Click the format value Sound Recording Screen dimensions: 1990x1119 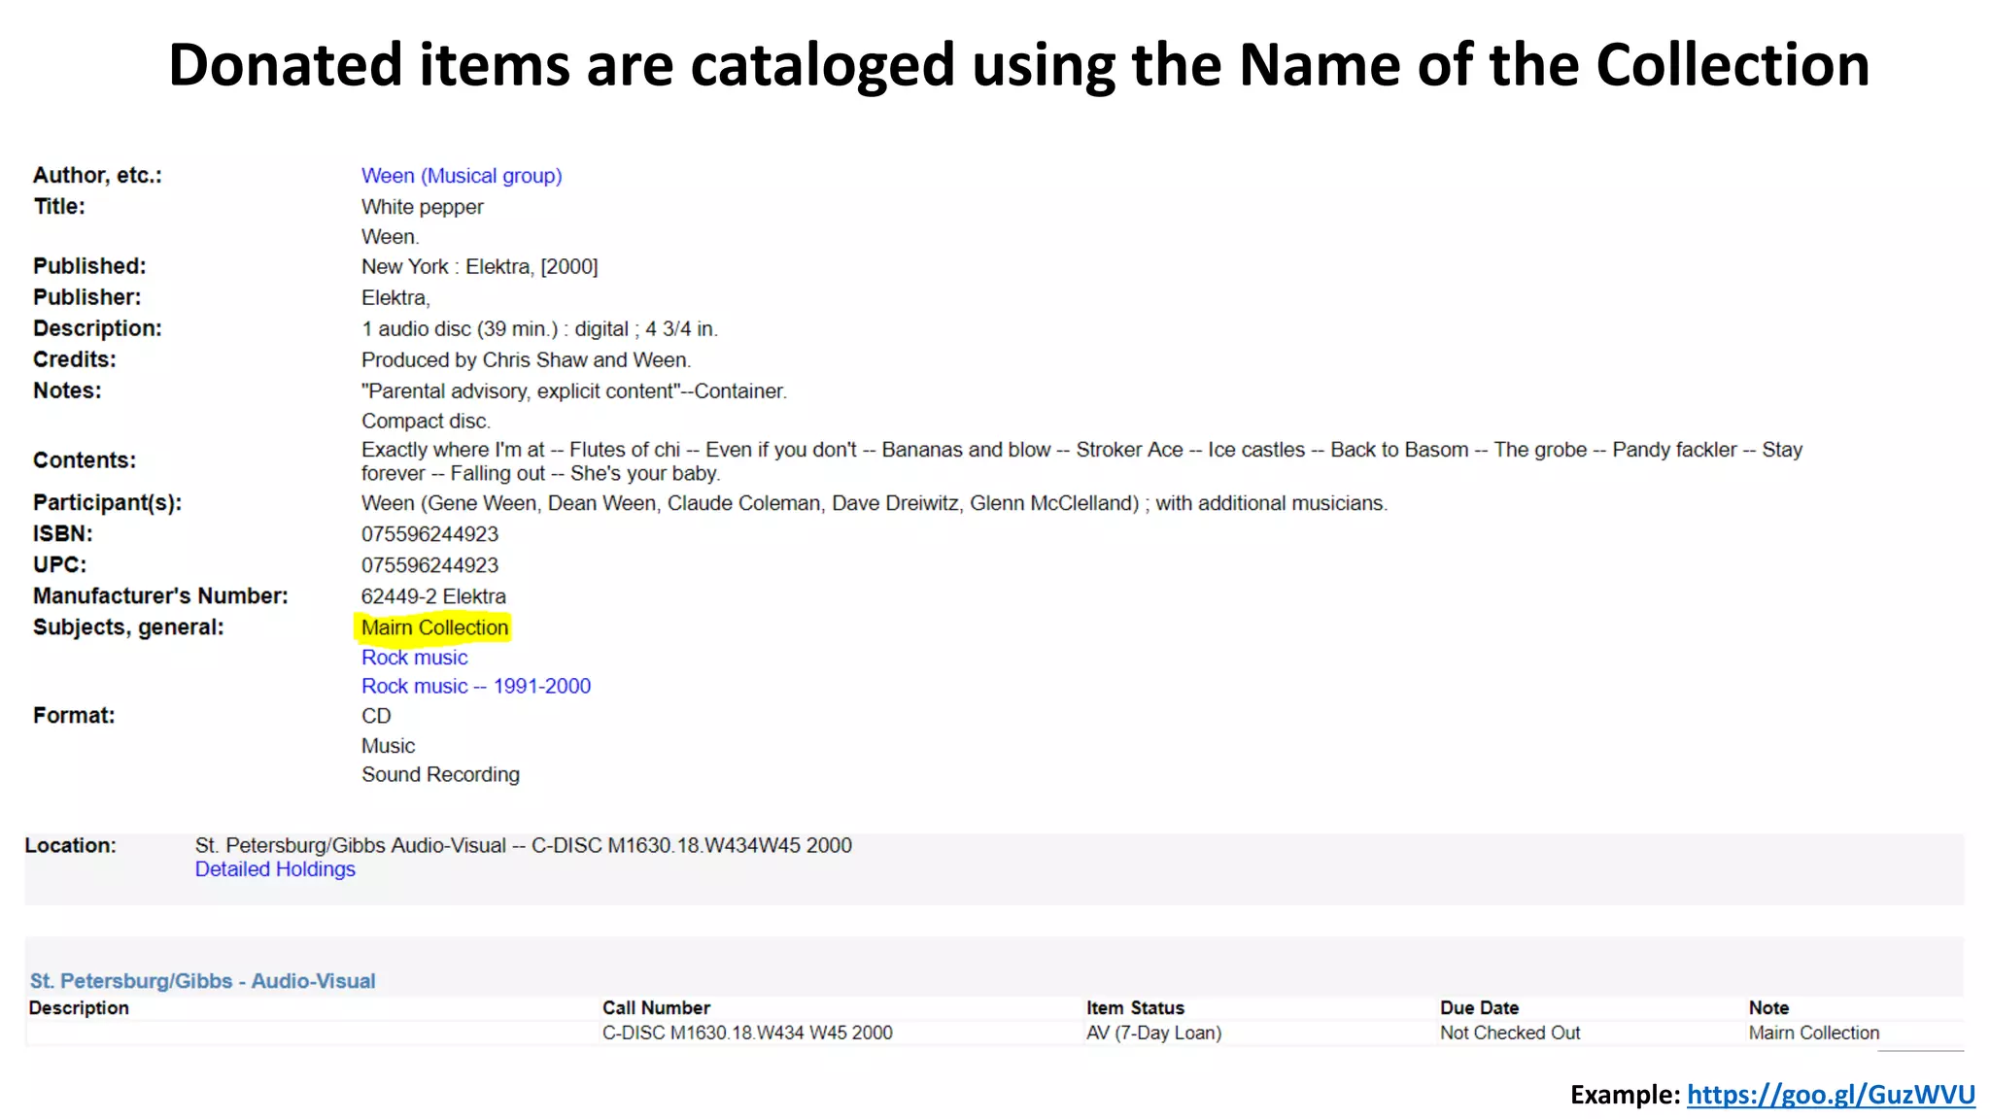tap(440, 775)
